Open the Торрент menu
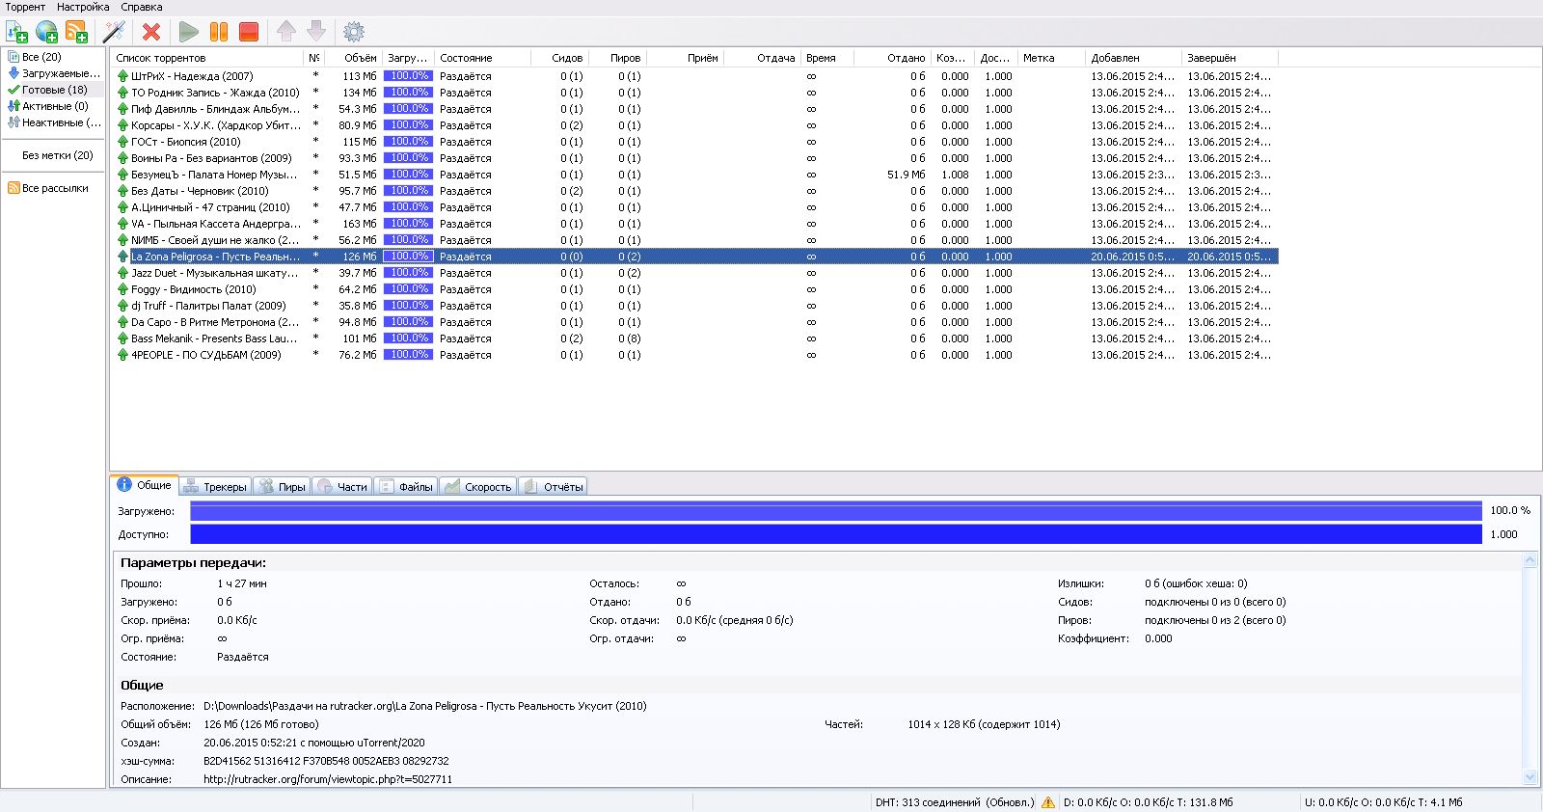This screenshot has height=812, width=1543. 25,7
